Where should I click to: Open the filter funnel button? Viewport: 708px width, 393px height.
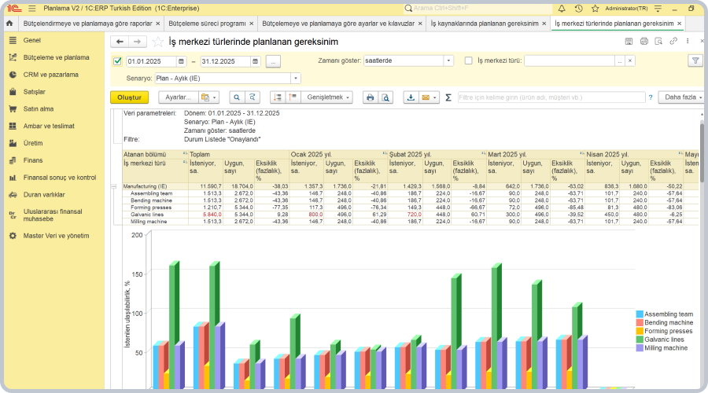(x=695, y=61)
